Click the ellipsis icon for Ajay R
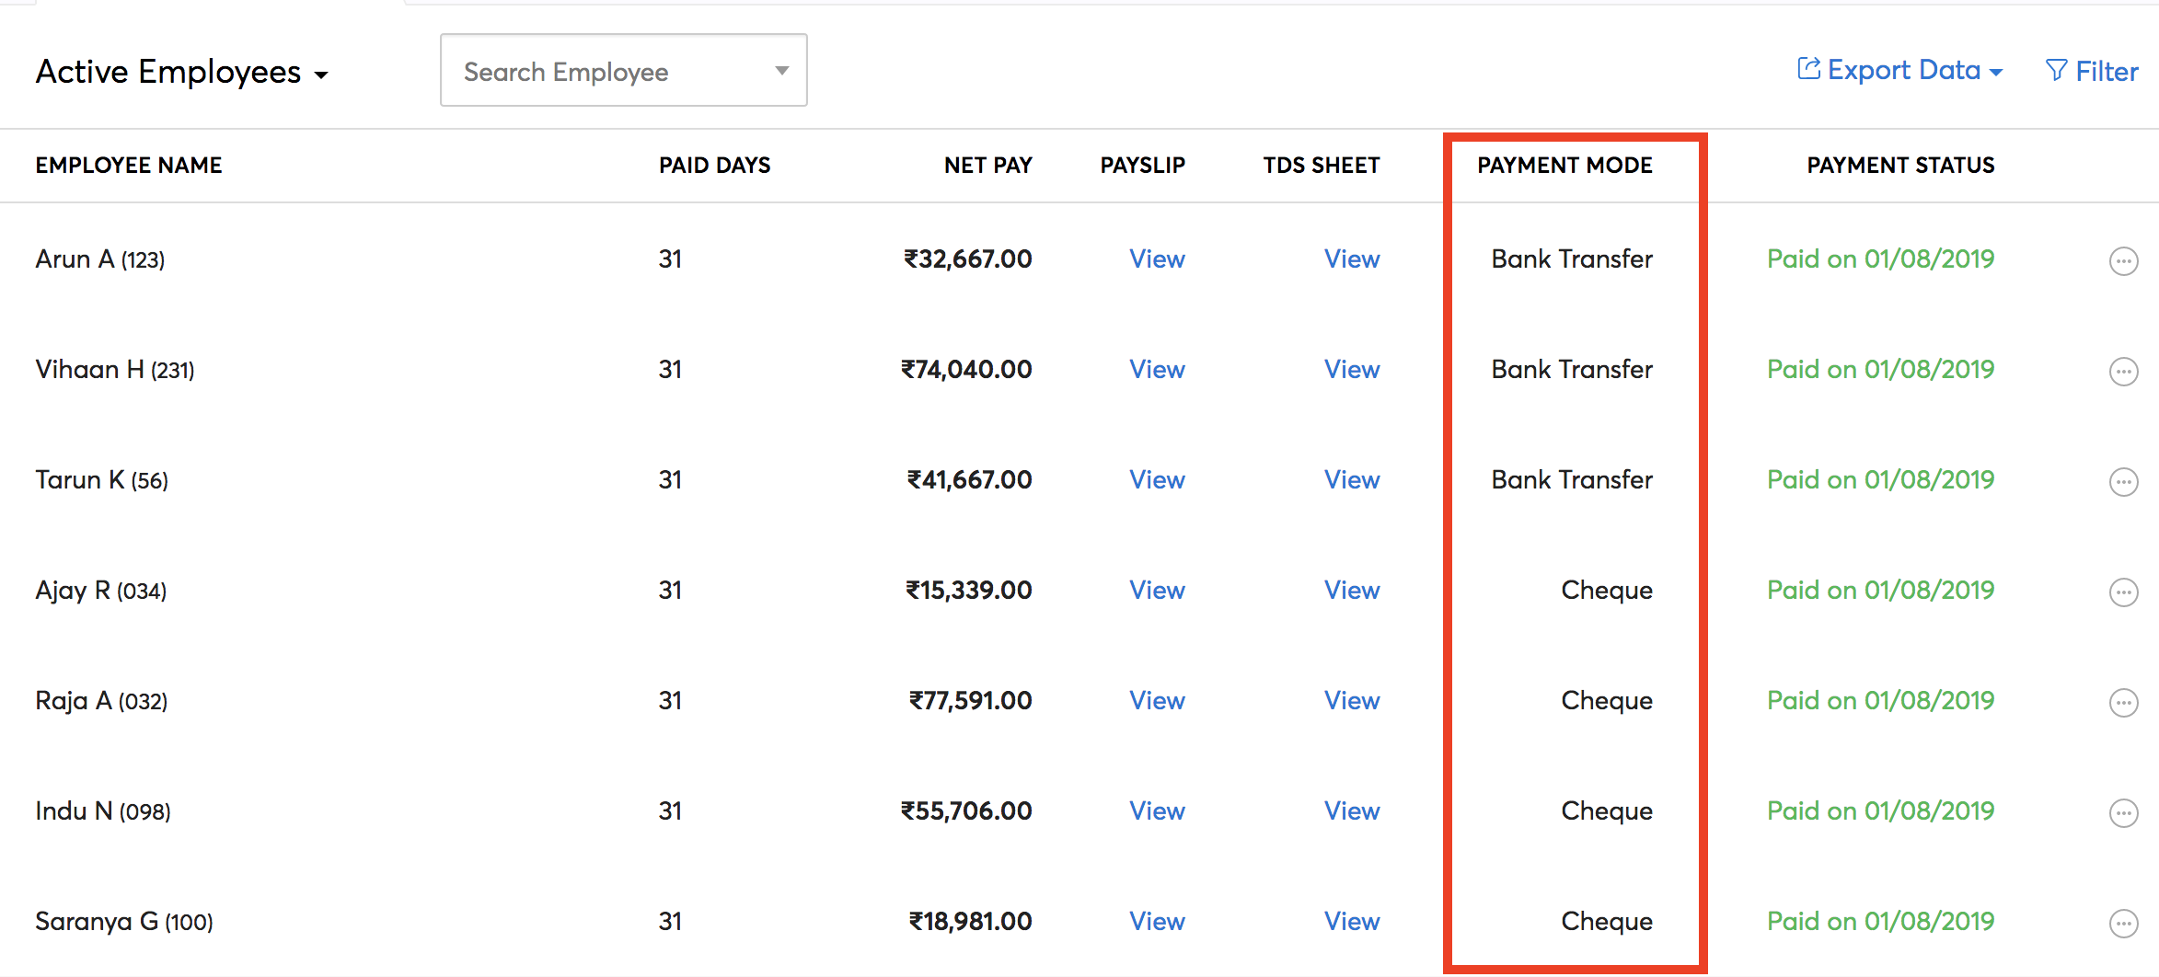Image resolution: width=2159 pixels, height=977 pixels. 2123,592
